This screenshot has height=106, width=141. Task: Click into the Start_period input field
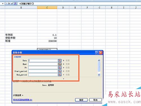point(43,71)
